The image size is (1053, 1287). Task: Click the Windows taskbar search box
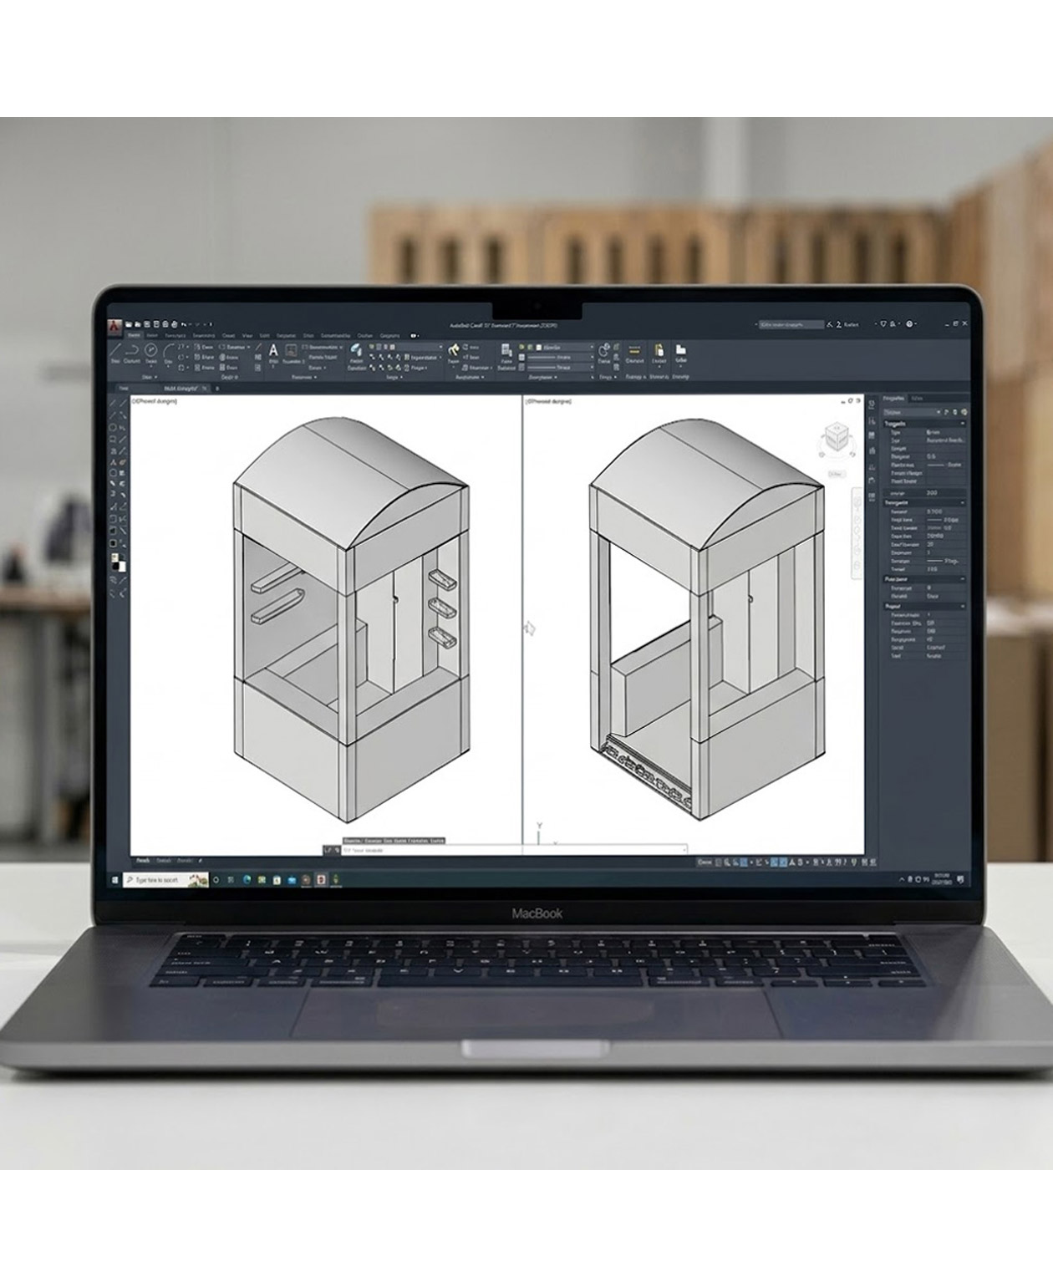click(165, 880)
